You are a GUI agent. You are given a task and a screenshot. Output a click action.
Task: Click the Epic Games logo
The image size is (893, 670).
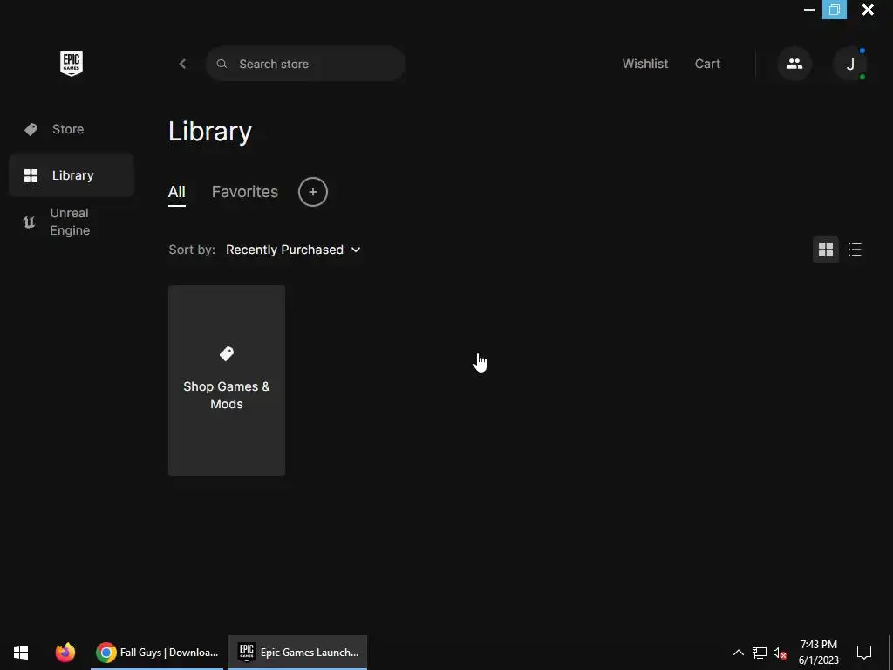[x=72, y=63]
